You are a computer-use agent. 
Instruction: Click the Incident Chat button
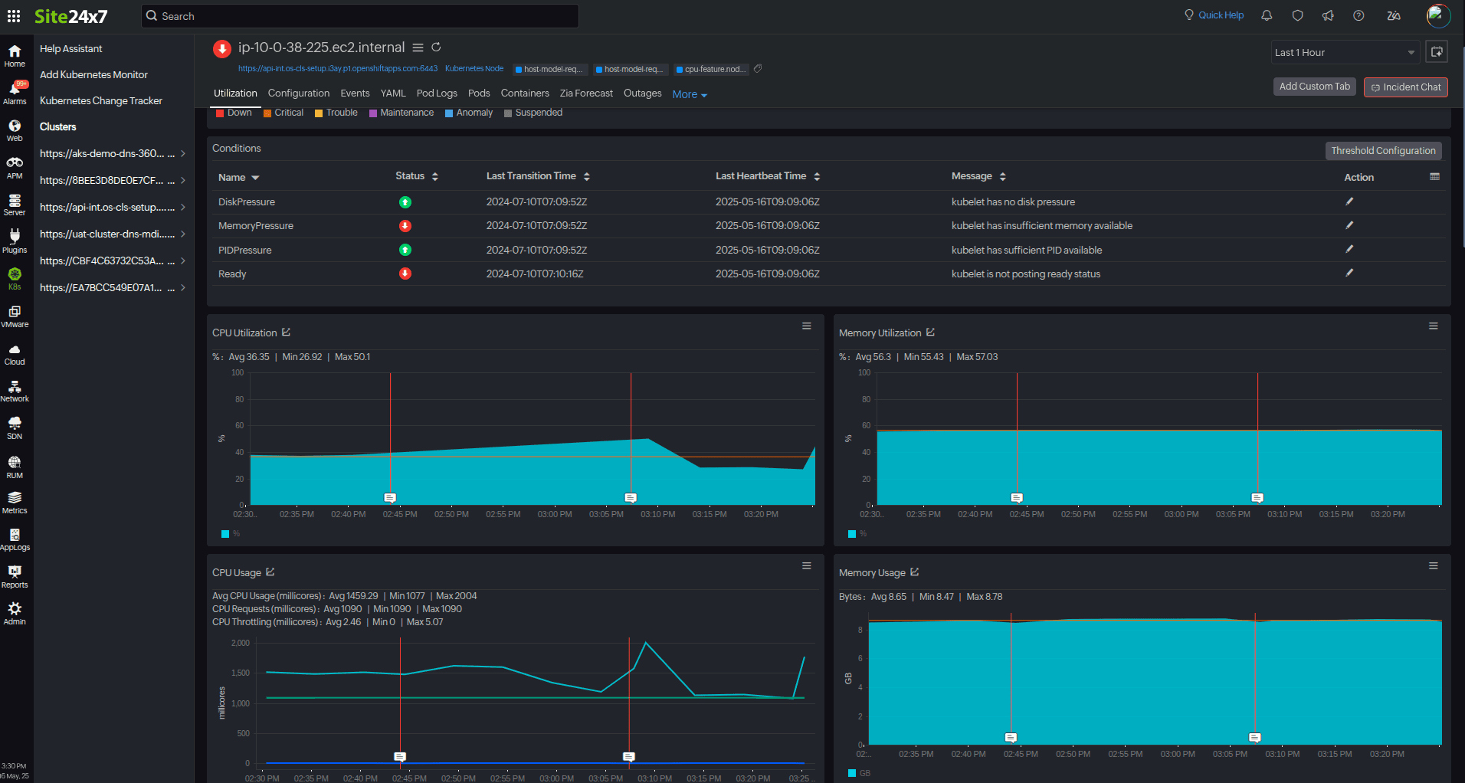1405,87
